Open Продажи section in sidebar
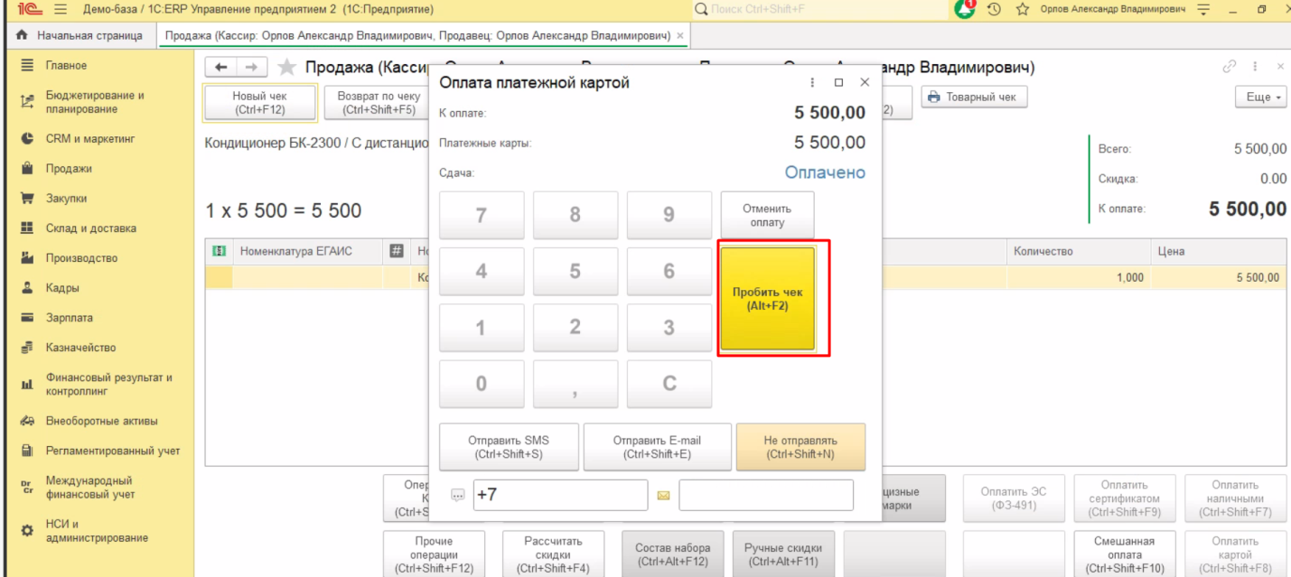1291x577 pixels. (x=69, y=169)
